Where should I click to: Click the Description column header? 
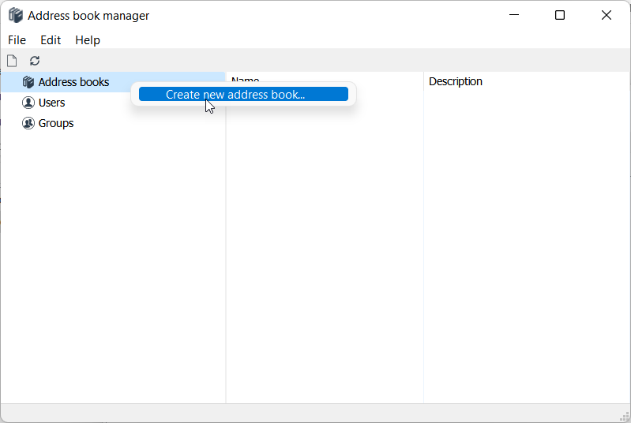click(455, 81)
